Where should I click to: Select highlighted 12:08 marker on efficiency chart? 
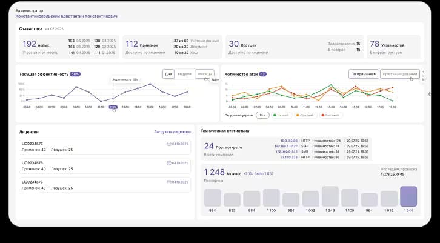click(113, 107)
